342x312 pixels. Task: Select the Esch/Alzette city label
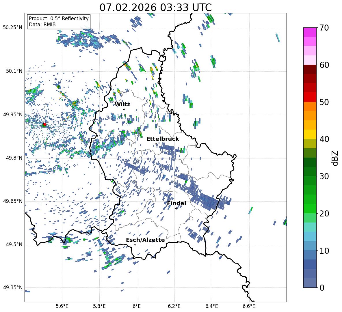(x=145, y=240)
